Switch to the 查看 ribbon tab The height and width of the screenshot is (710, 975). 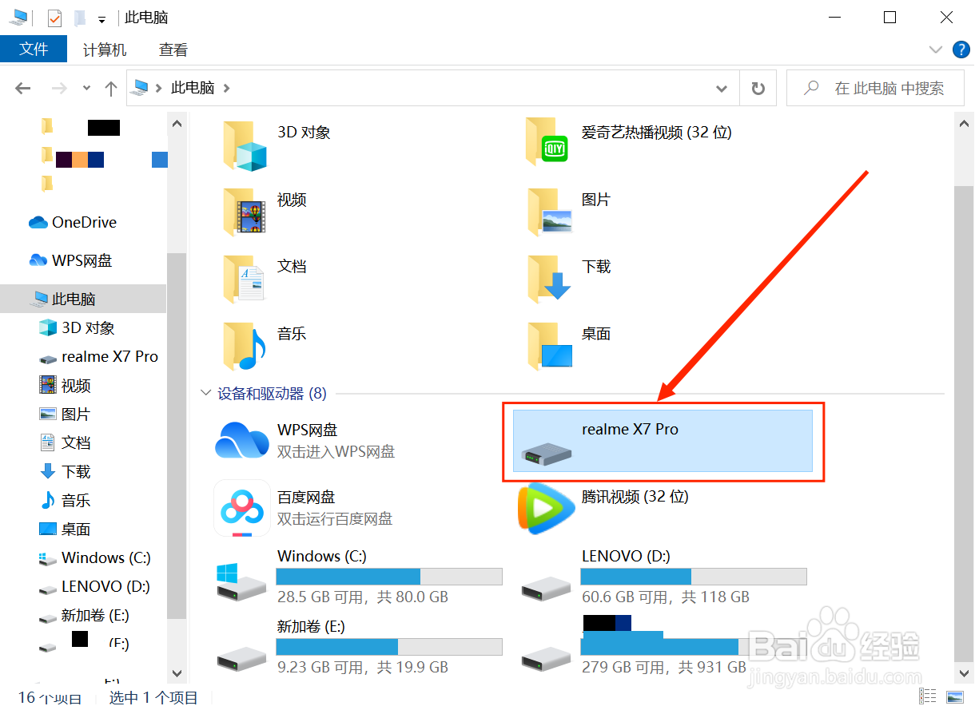tap(173, 49)
